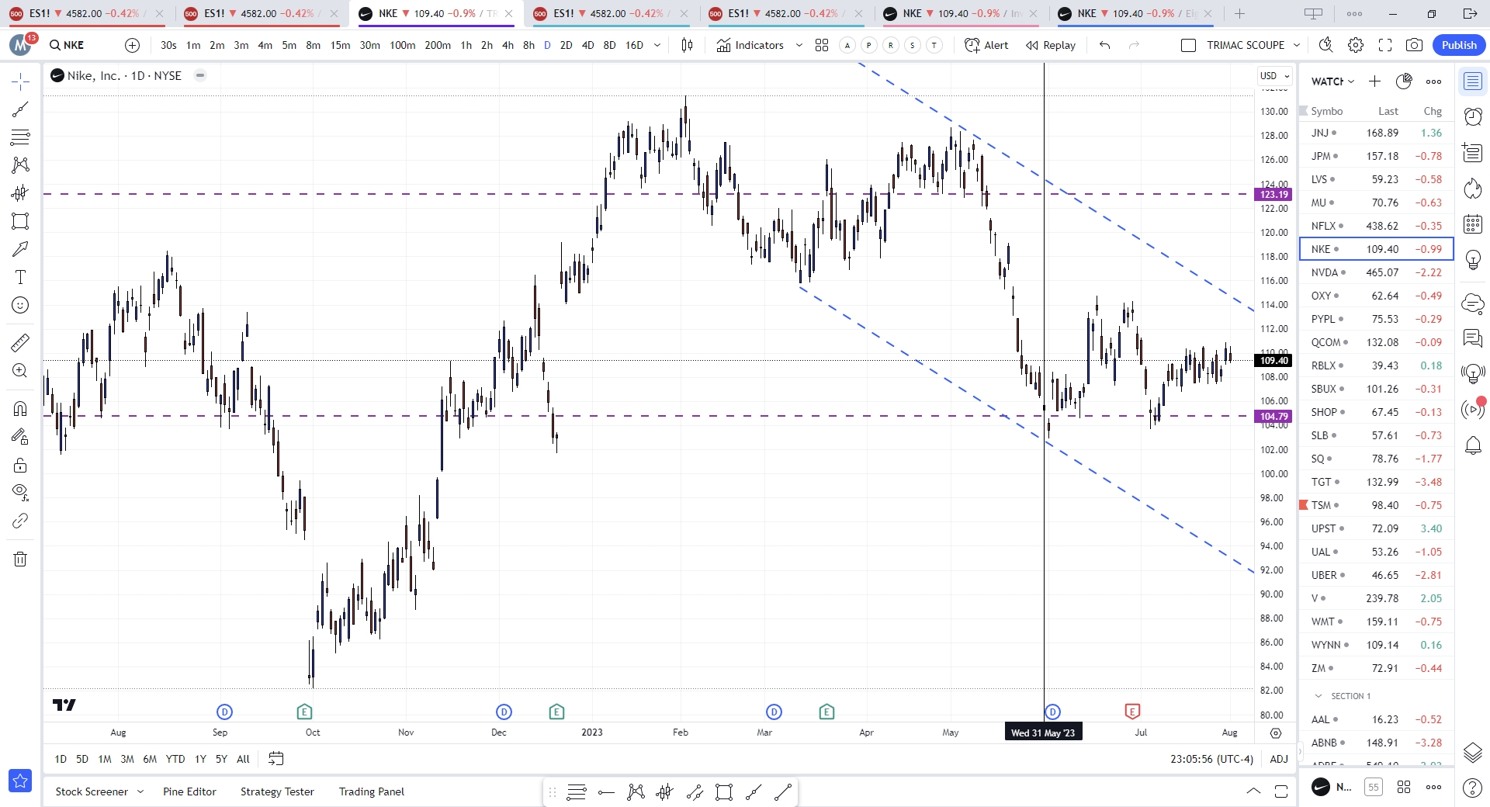Open the Pine Editor tab
Image resolution: width=1490 pixels, height=807 pixels.
(x=189, y=791)
